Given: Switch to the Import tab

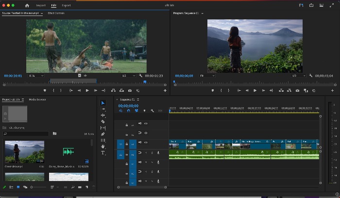Looking at the screenshot, I should click(41, 5).
